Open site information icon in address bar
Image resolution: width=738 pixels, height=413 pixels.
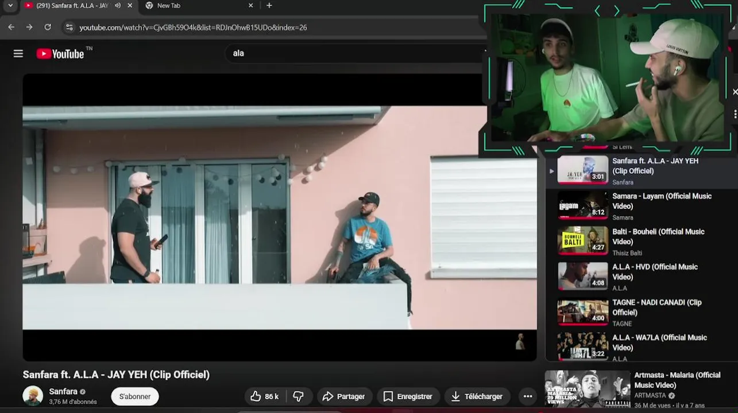[69, 27]
